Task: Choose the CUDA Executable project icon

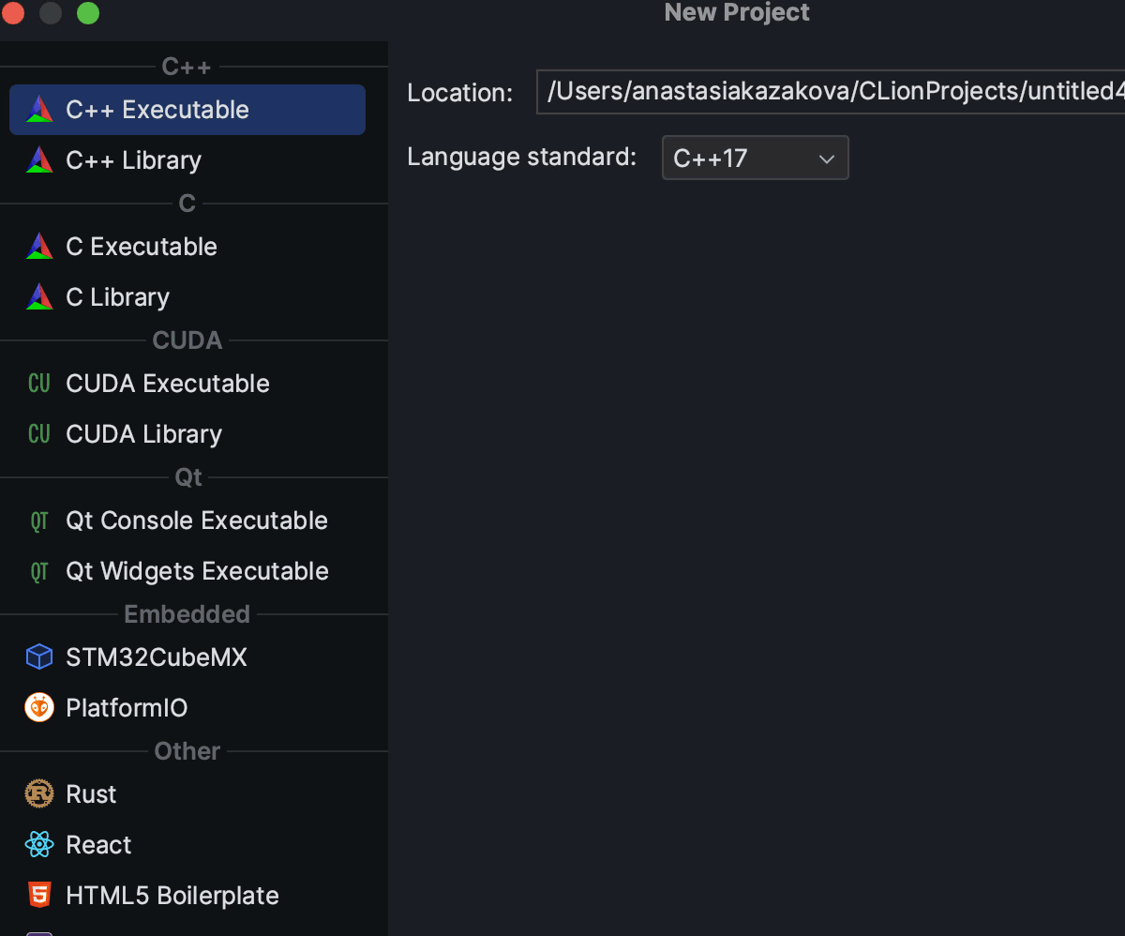Action: [38, 383]
